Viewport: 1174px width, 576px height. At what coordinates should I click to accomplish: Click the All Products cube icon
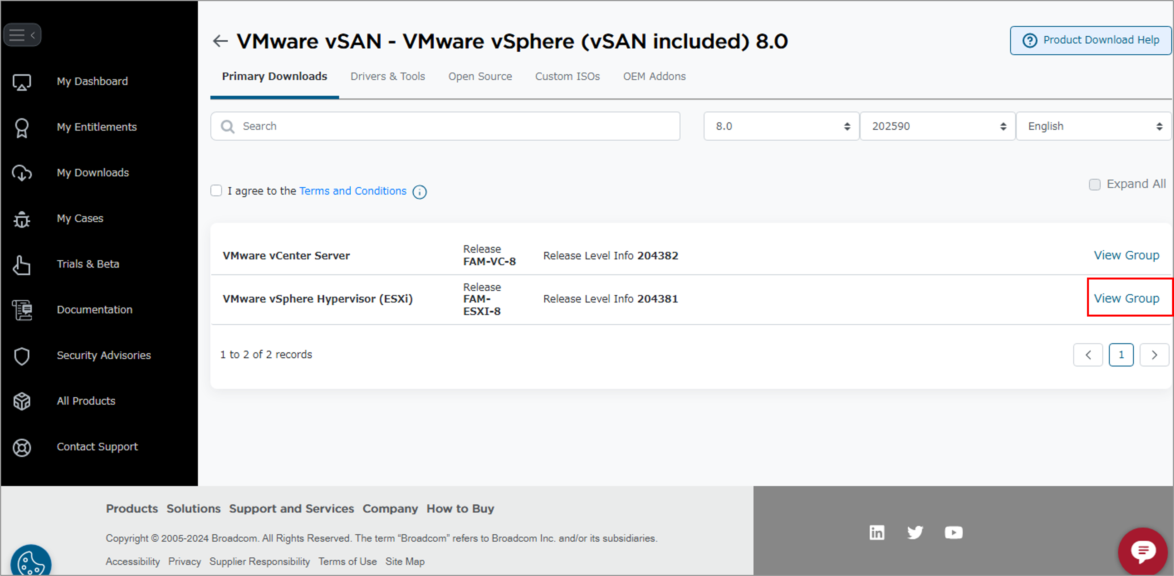coord(22,402)
